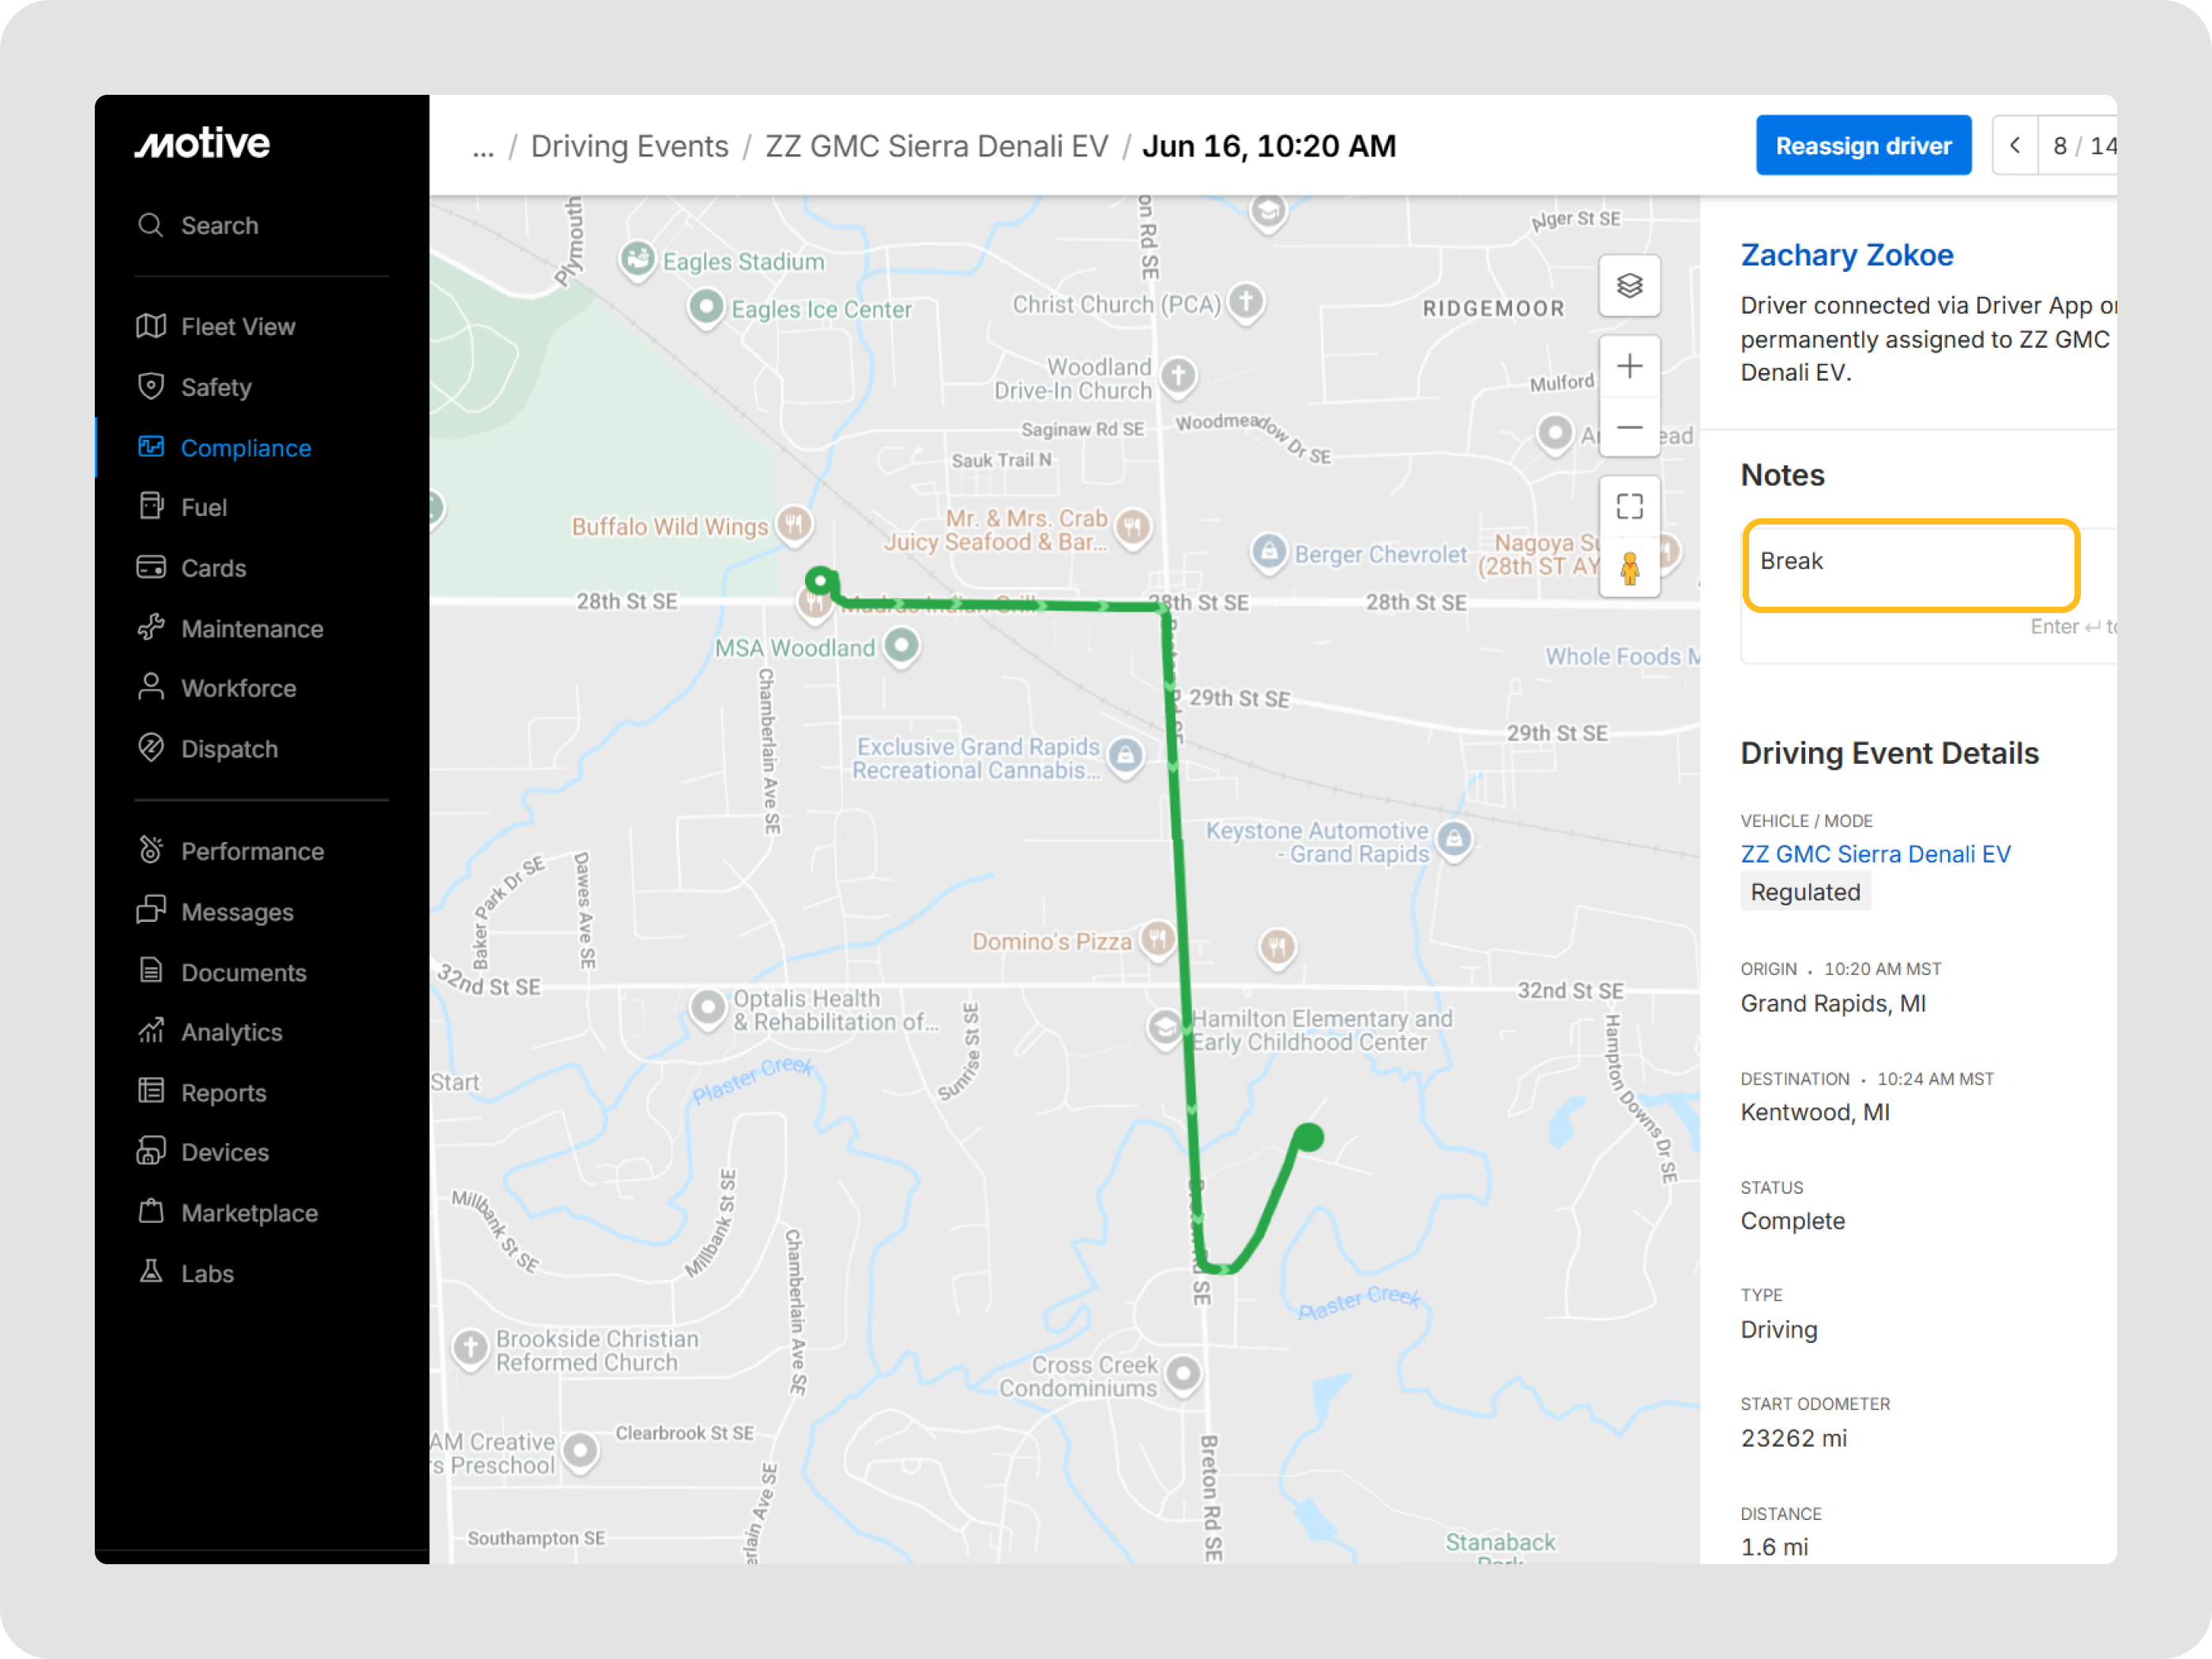Open the Labs flask section
The width and height of the screenshot is (2212, 1659).
185,1273
